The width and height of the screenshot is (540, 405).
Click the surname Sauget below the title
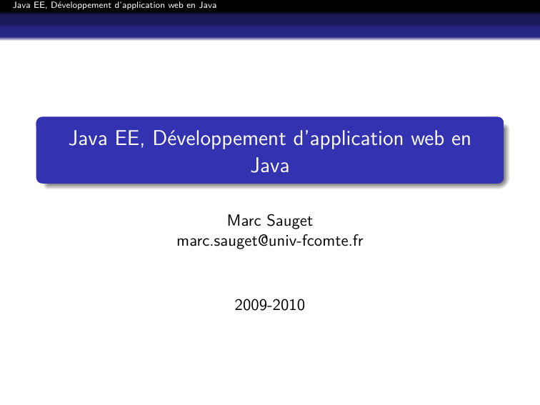pos(289,221)
